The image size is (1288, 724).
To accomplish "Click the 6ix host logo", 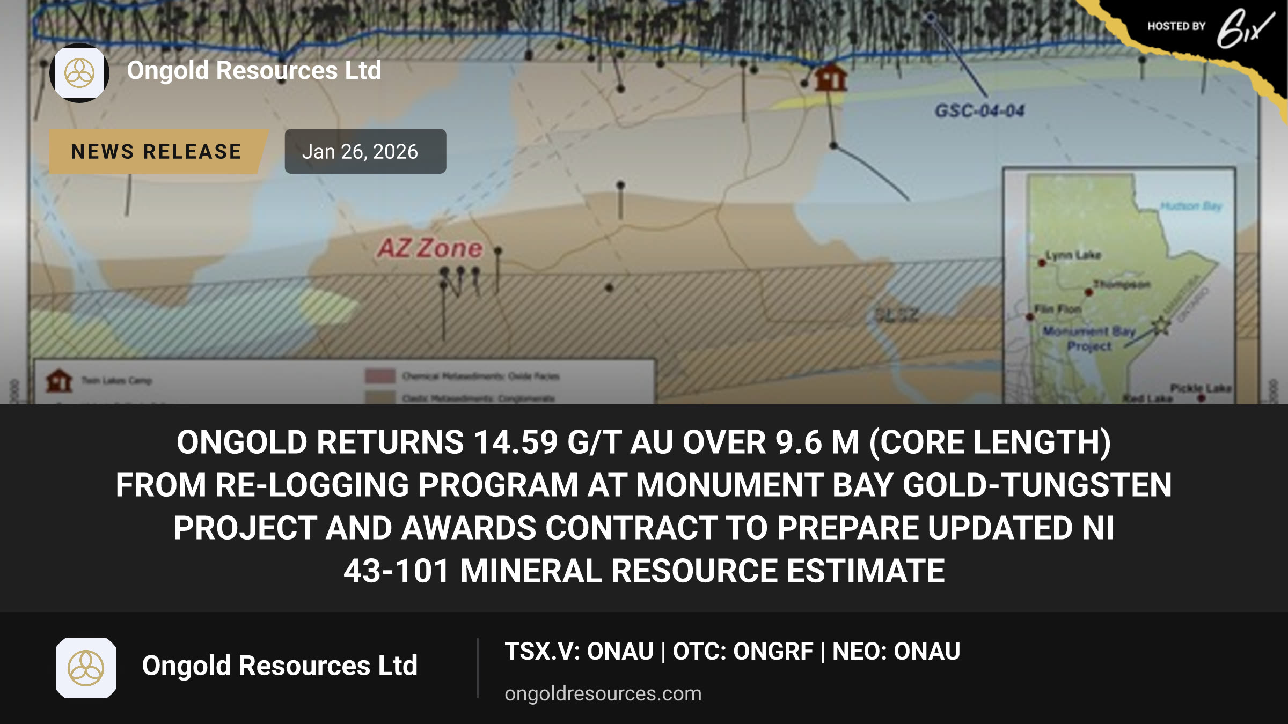I will 1245,28.
